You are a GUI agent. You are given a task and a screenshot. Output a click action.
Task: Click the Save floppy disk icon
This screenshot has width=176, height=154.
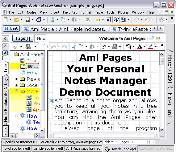click(28, 20)
